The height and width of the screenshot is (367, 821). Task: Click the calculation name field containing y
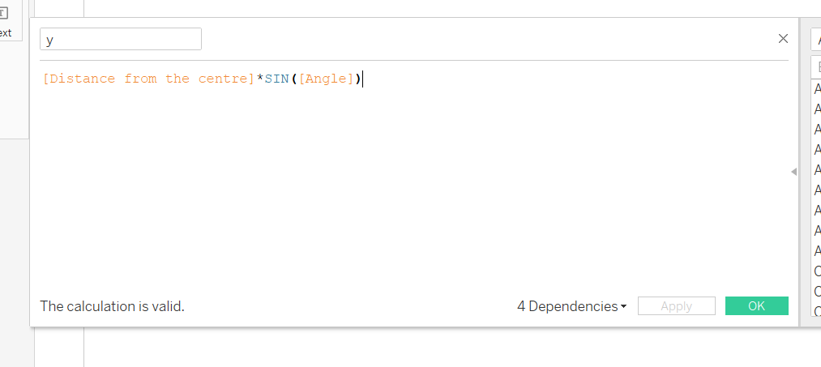[x=120, y=39]
